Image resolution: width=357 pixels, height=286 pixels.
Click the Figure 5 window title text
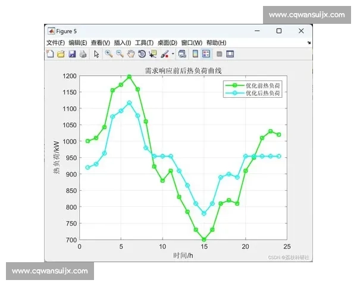(x=67, y=31)
